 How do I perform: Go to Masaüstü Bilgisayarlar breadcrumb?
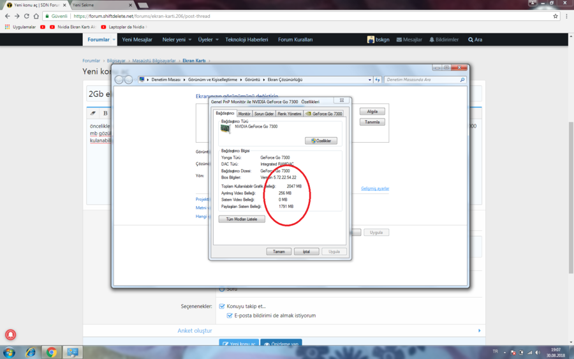[x=154, y=61]
